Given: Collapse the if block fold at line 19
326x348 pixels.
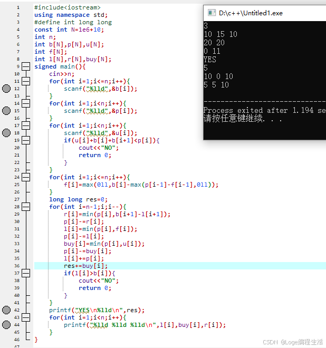Looking at the screenshot, I should pos(26,140).
